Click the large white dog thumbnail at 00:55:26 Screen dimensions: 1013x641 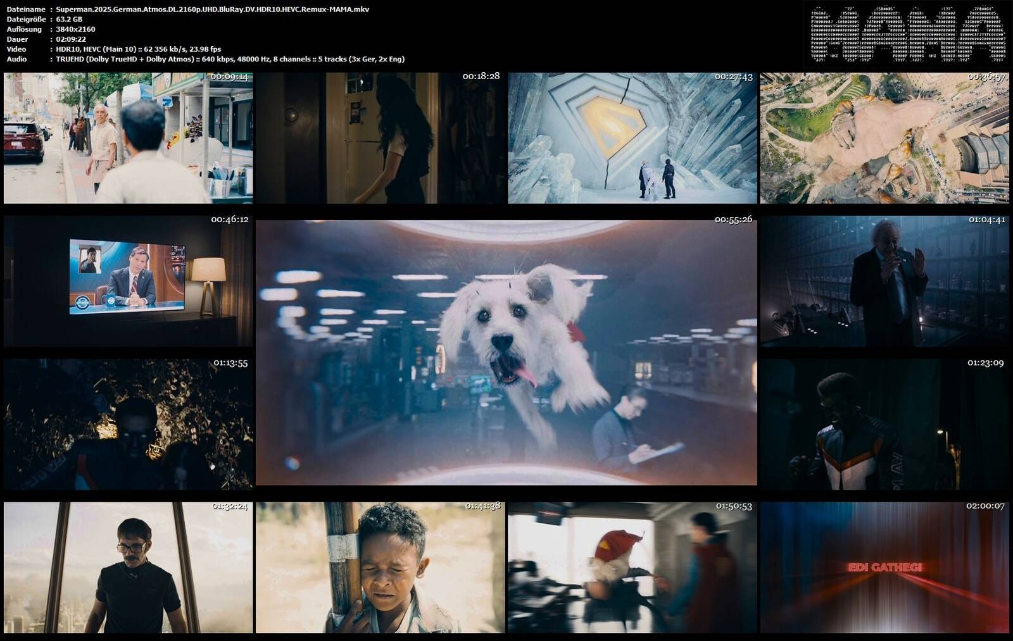click(x=507, y=352)
